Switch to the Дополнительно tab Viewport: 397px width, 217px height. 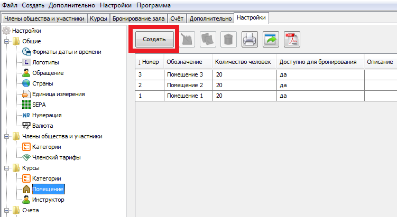pyautogui.click(x=210, y=18)
